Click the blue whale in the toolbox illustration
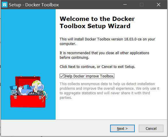Image resolution: width=168 pixels, height=137 pixels. click(27, 91)
